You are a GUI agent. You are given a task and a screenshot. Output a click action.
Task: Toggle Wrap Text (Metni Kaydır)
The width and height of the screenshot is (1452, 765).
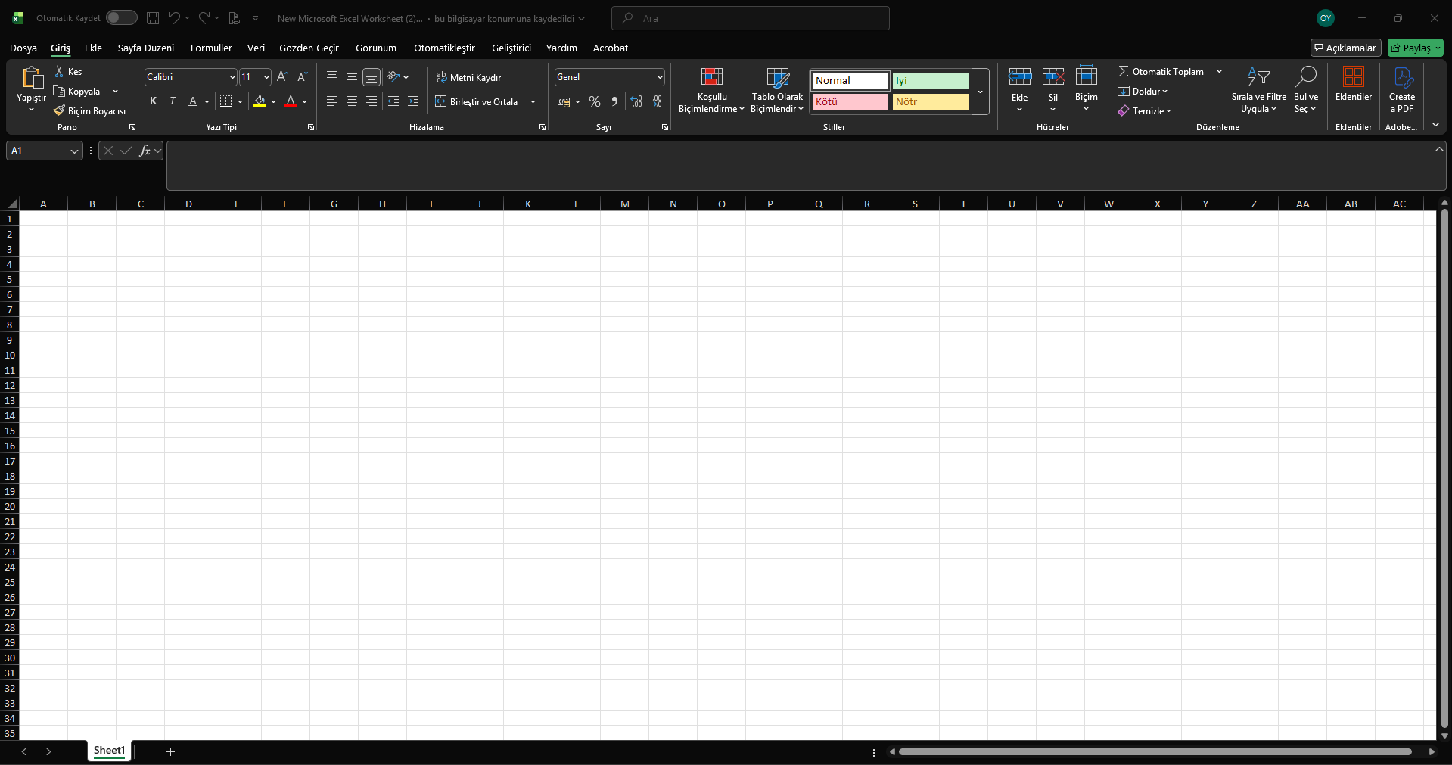click(x=469, y=77)
